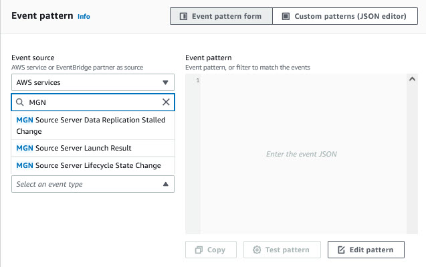Open the AWS services event source dropdown
This screenshot has width=426, height=267.
[93, 82]
